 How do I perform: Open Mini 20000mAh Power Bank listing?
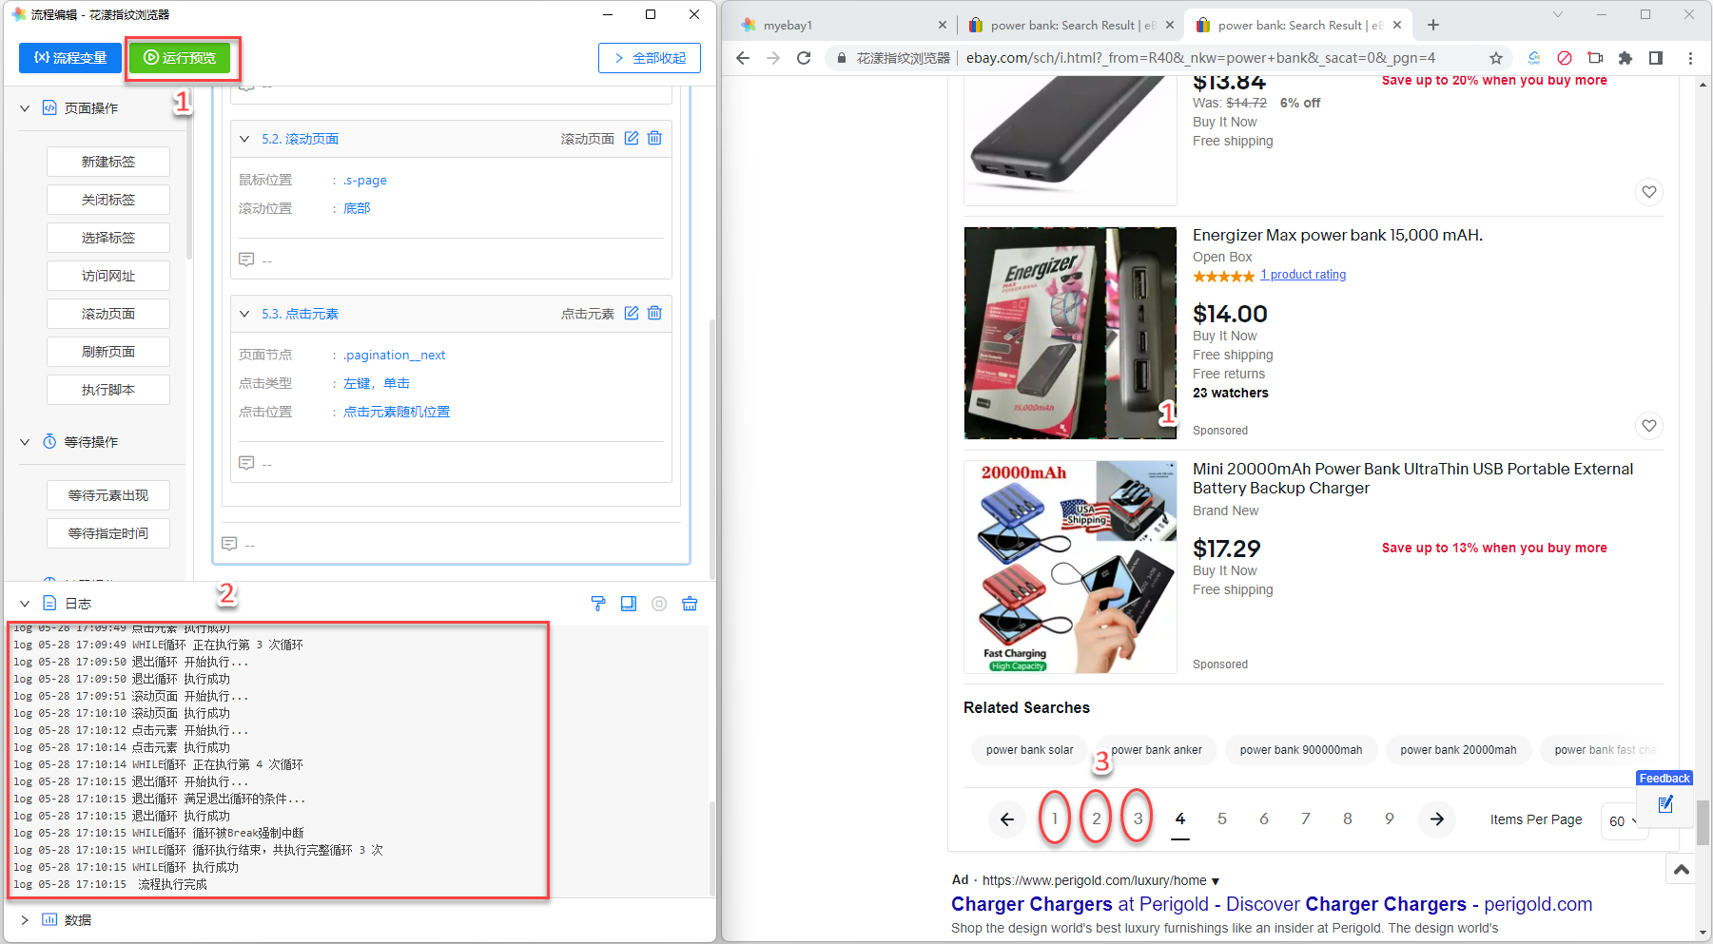[x=1412, y=478]
